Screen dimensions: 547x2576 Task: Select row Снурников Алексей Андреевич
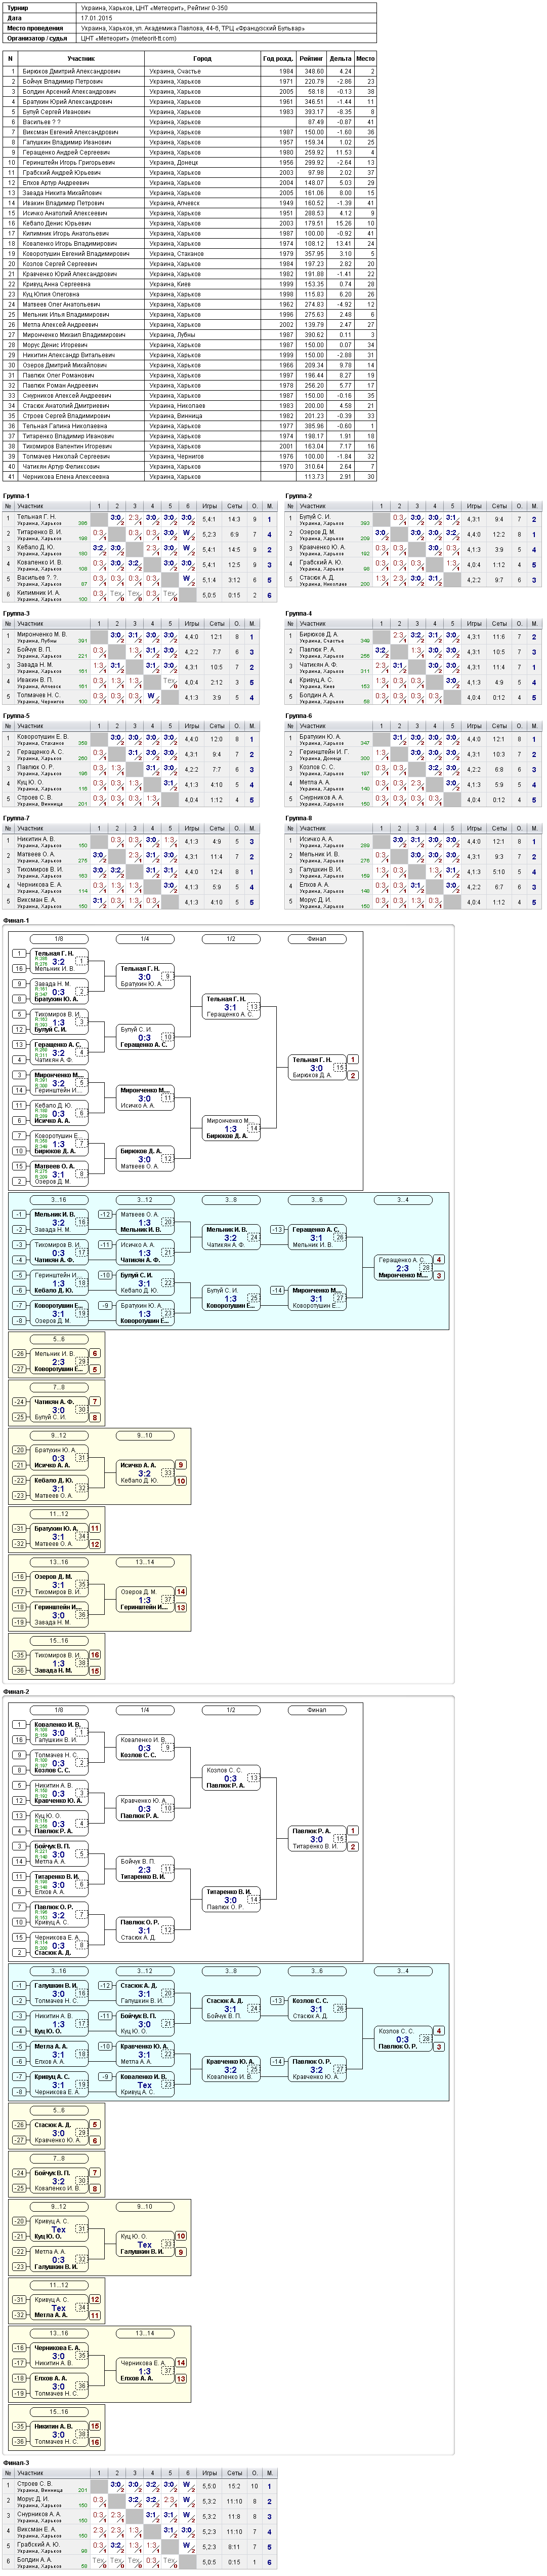(190, 395)
